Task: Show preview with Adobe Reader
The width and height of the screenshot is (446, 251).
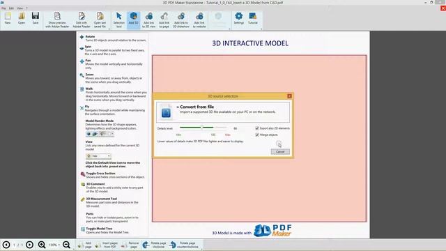Action: point(57,20)
